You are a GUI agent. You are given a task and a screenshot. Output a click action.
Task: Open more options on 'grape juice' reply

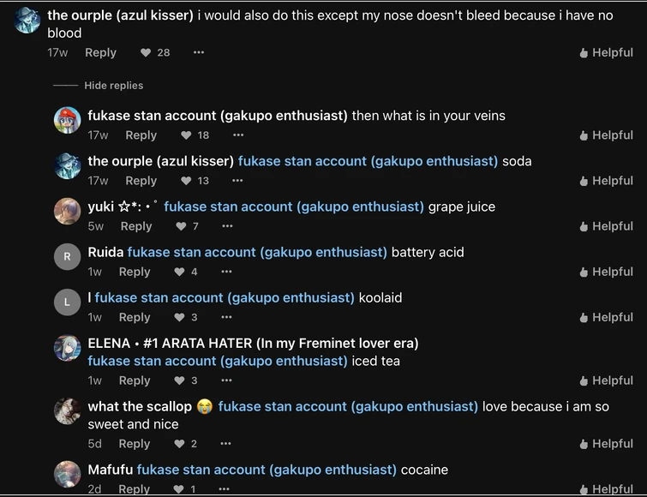(227, 226)
